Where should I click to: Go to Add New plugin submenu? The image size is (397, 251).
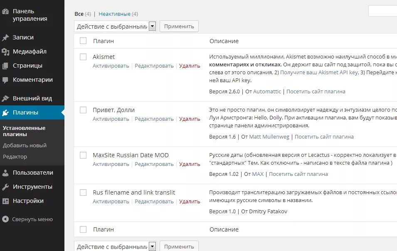point(25,146)
